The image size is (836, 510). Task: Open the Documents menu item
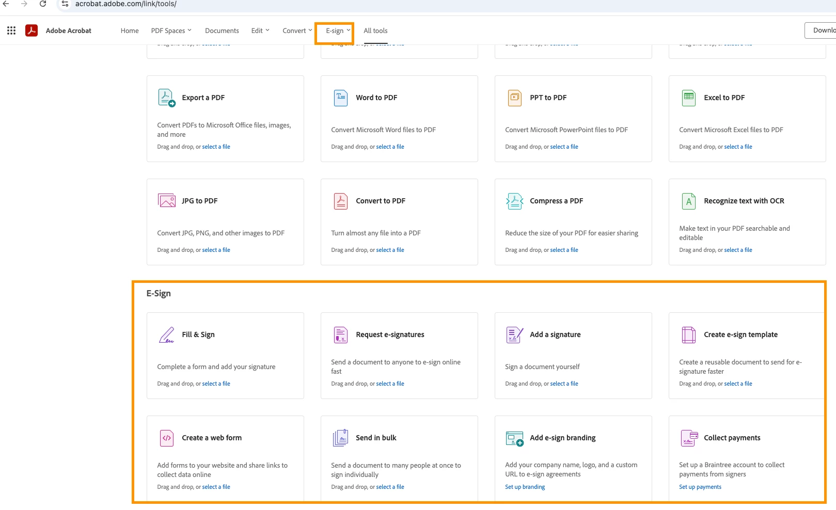click(222, 30)
